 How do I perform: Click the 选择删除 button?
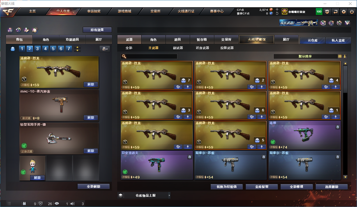click(x=332, y=187)
